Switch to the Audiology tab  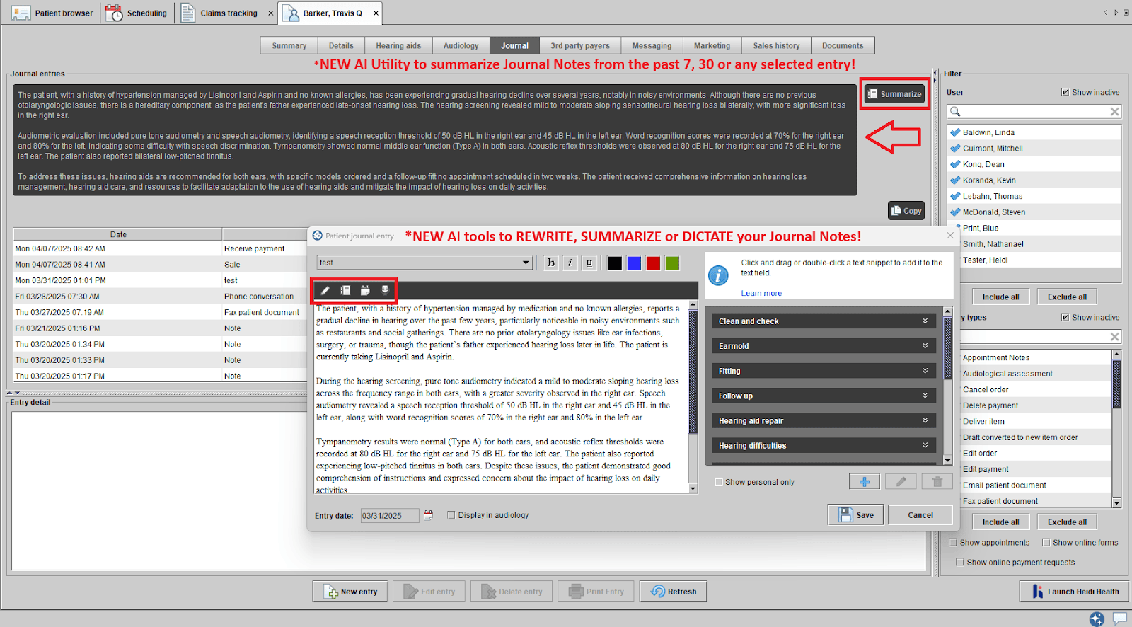point(461,46)
